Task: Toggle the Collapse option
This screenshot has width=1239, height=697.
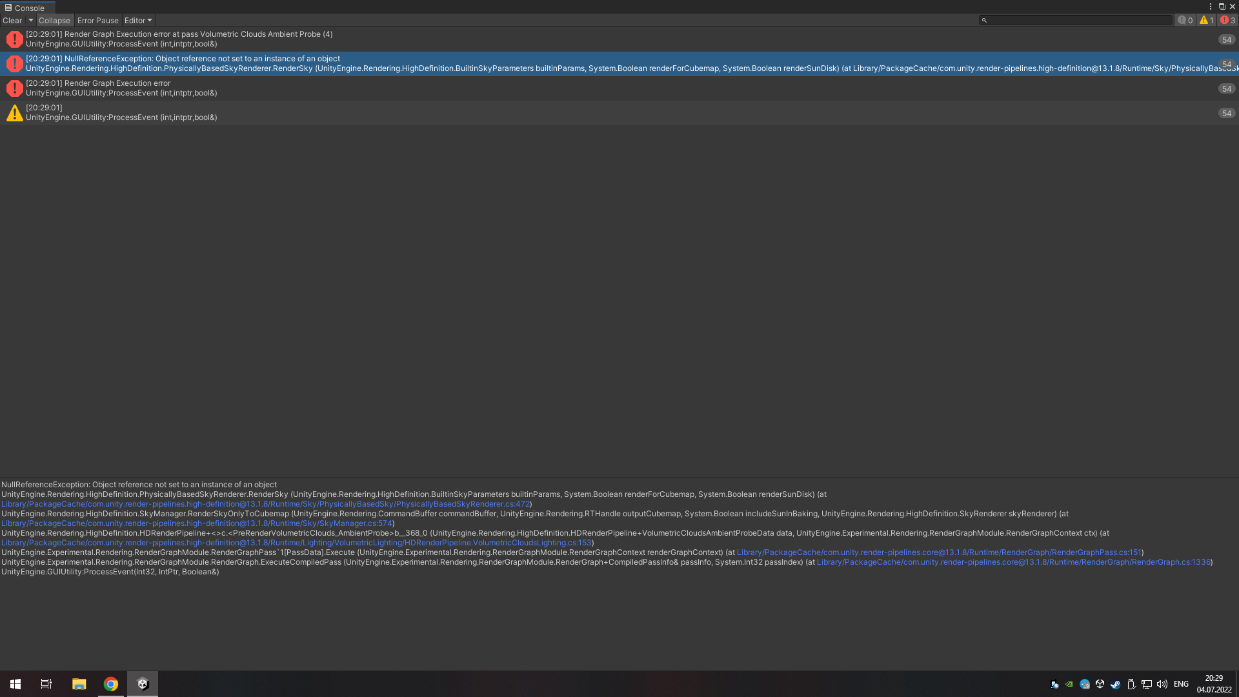Action: [54, 20]
